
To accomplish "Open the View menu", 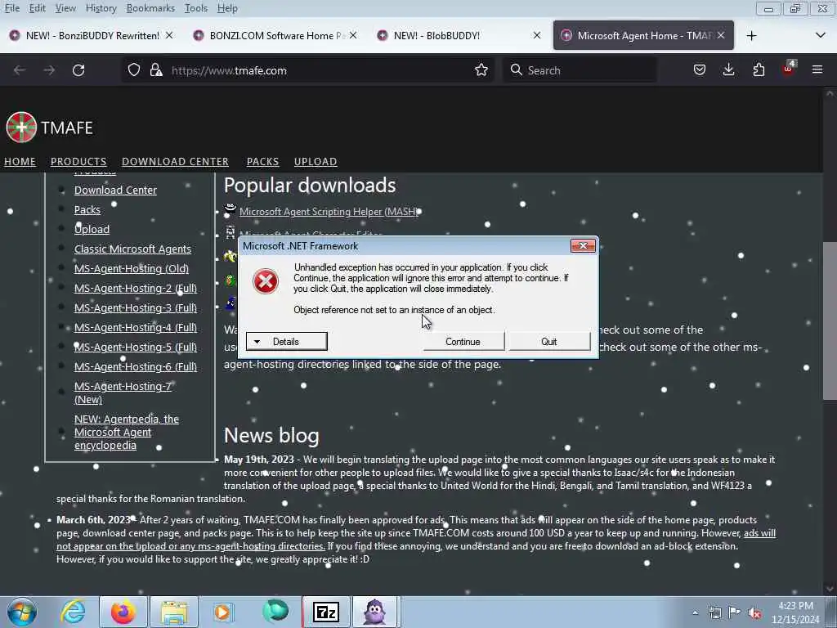I will click(65, 8).
